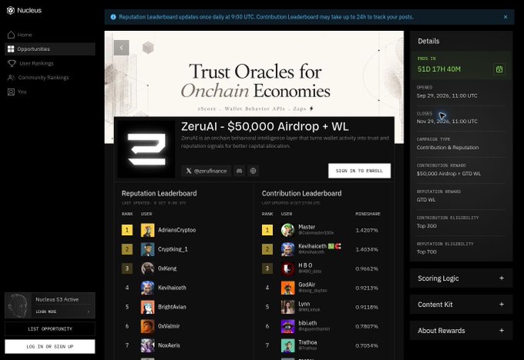Click the 0xValmir username
This screenshot has width=524, height=360.
pos(169,326)
